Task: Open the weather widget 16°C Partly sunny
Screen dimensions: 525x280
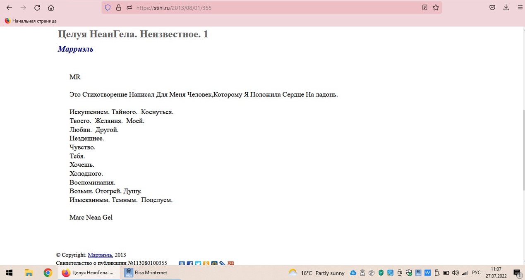Action: [316, 273]
